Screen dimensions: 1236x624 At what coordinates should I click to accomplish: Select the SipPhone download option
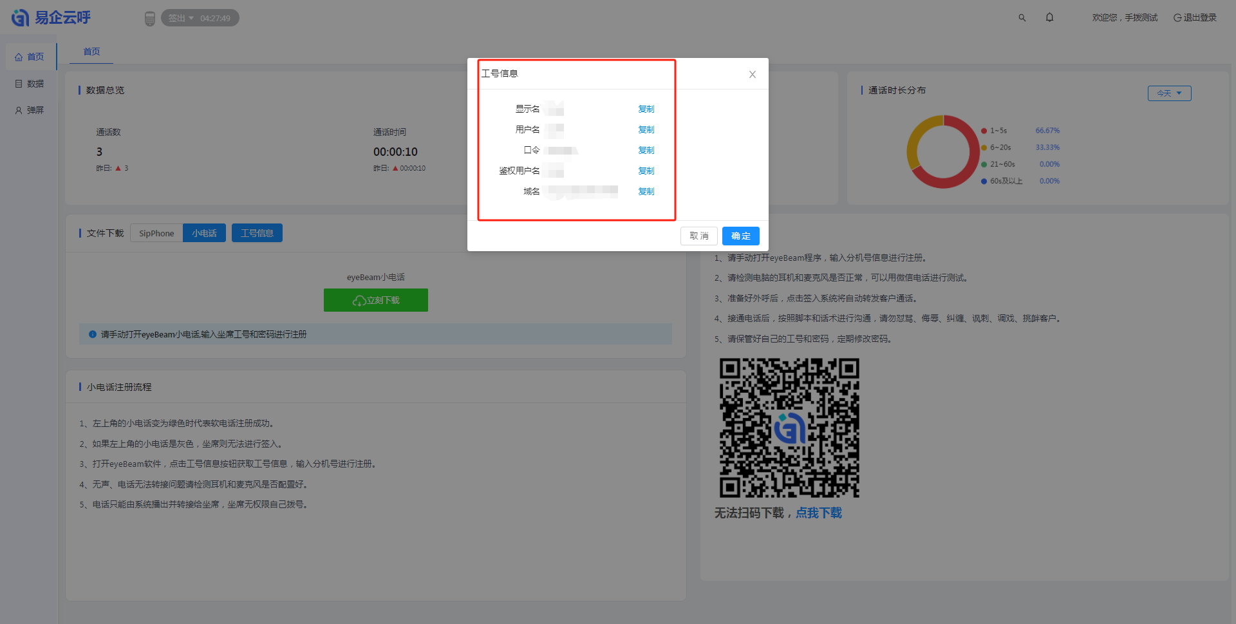coord(156,233)
